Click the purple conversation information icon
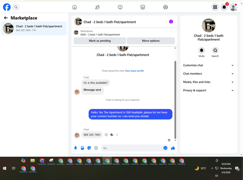This screenshot has width=243, height=180. click(171, 21)
